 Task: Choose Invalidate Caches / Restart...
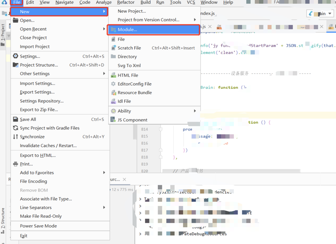click(48, 146)
